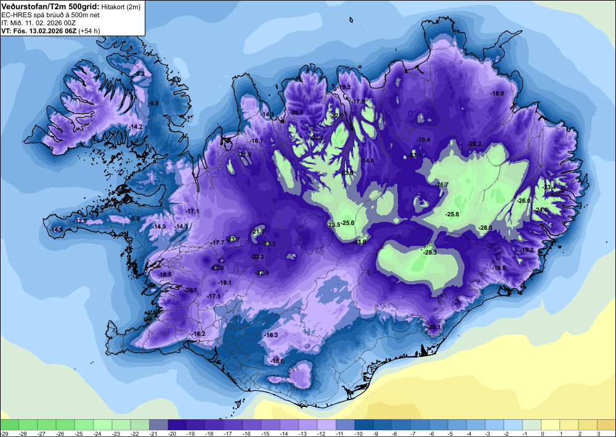Select the -24.5 temperature label
Image resolution: width=616 pixels, height=437 pixels.
pos(541,210)
